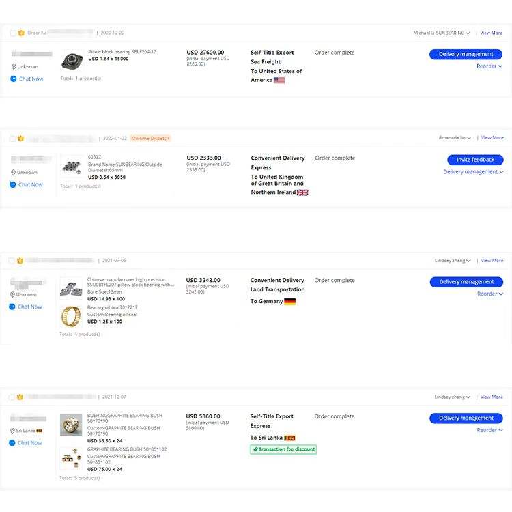Click View More on the Sri Lanka order
Viewport: 512px width, 512px height.
(x=492, y=397)
